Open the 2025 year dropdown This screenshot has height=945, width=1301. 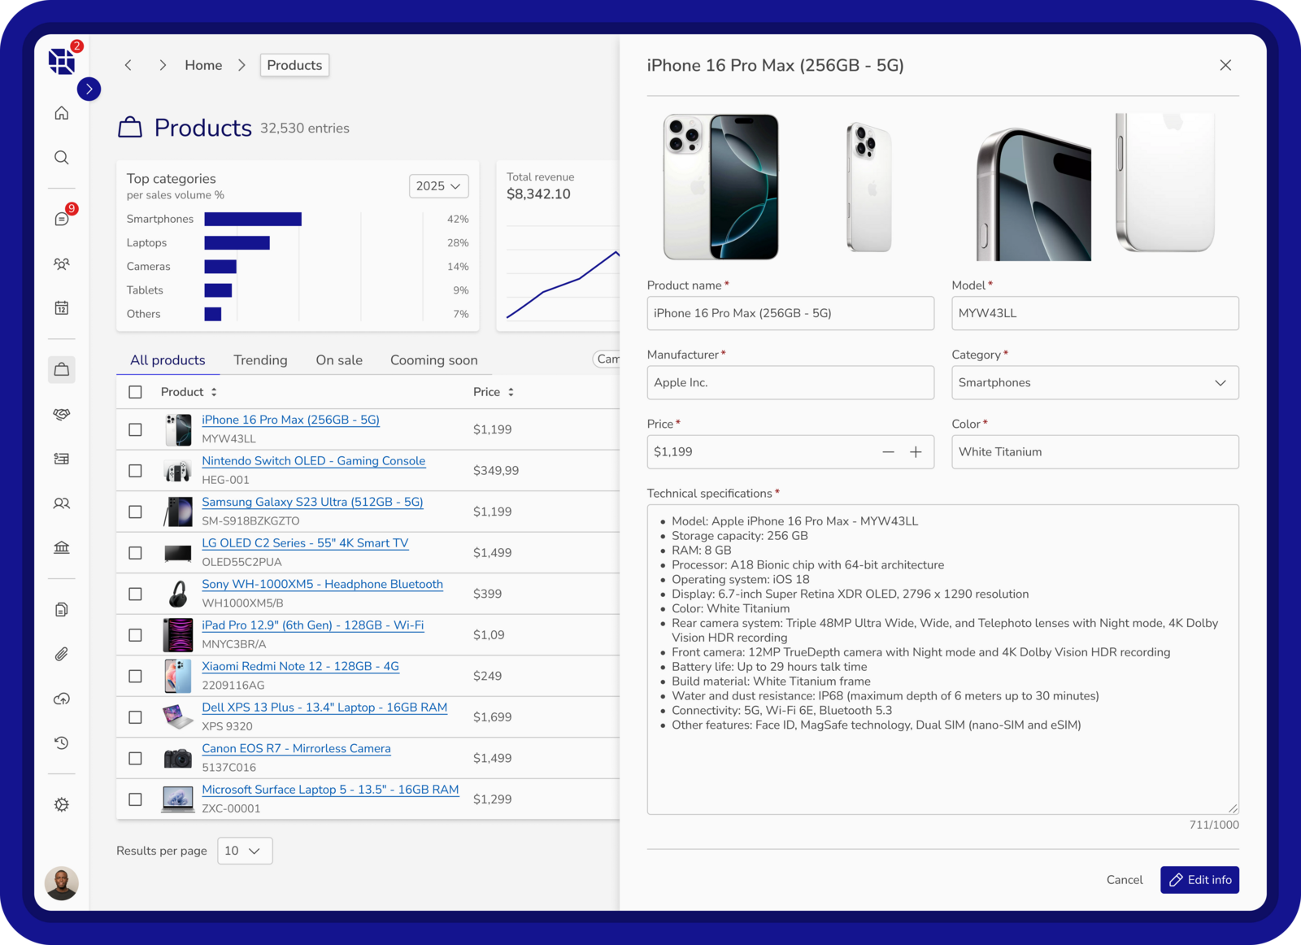pyautogui.click(x=439, y=186)
